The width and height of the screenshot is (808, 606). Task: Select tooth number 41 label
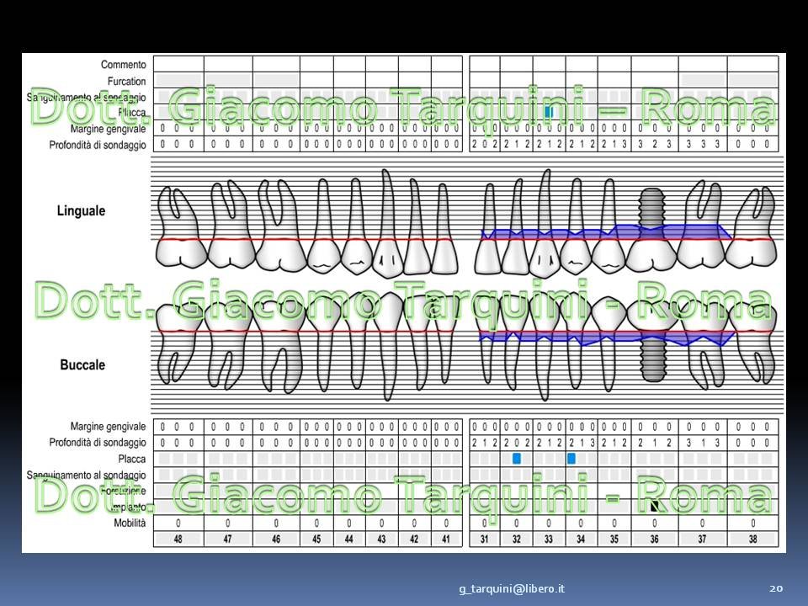tap(446, 539)
